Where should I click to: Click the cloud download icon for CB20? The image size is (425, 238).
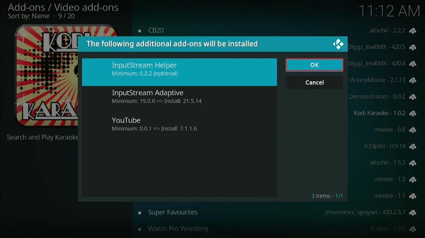point(412,30)
